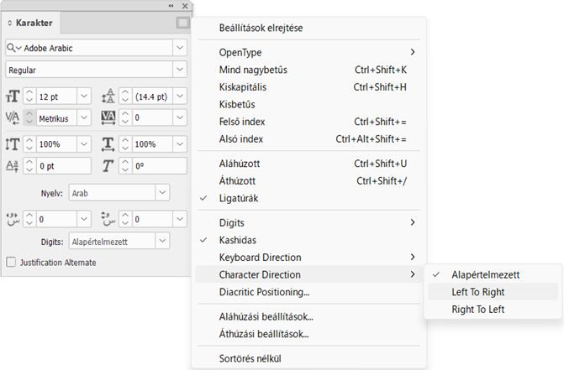Open the Adobe Arabic font dropdown
Image resolution: width=564 pixels, height=370 pixels.
coord(180,48)
